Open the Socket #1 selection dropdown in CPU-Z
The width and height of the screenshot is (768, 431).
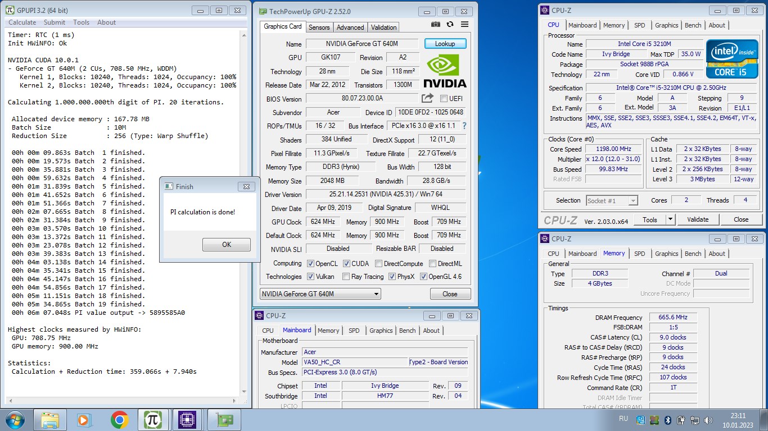[x=612, y=200]
